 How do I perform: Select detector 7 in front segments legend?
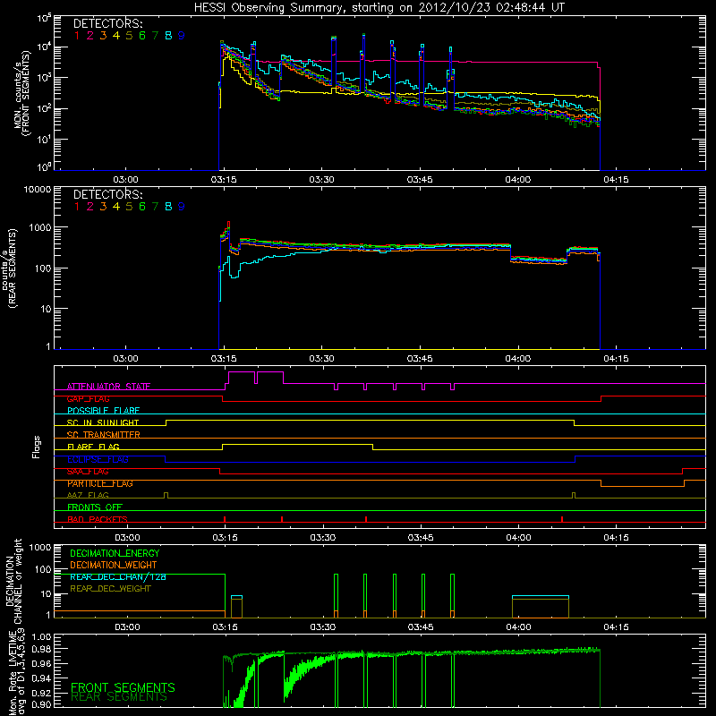pos(155,36)
